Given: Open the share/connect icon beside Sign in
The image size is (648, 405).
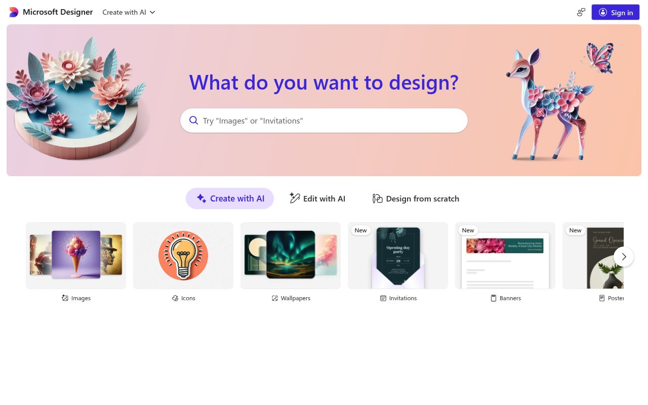Looking at the screenshot, I should pyautogui.click(x=581, y=12).
